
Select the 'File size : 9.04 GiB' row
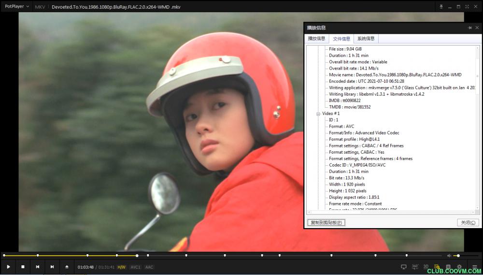coord(345,49)
